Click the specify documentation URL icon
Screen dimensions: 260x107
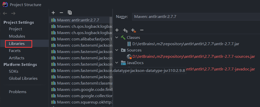[125, 30]
